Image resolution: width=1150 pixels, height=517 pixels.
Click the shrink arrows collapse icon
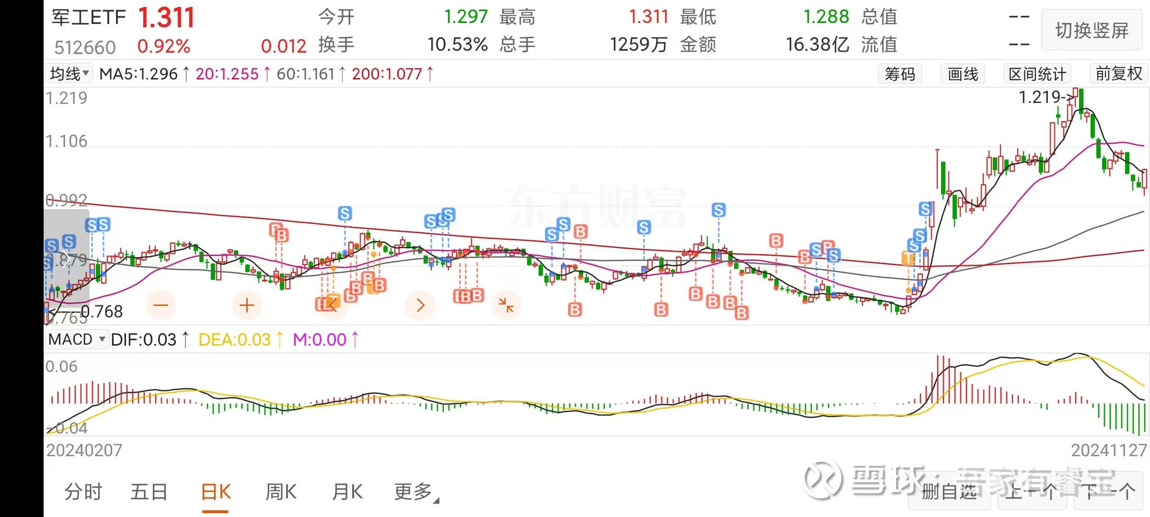506,305
